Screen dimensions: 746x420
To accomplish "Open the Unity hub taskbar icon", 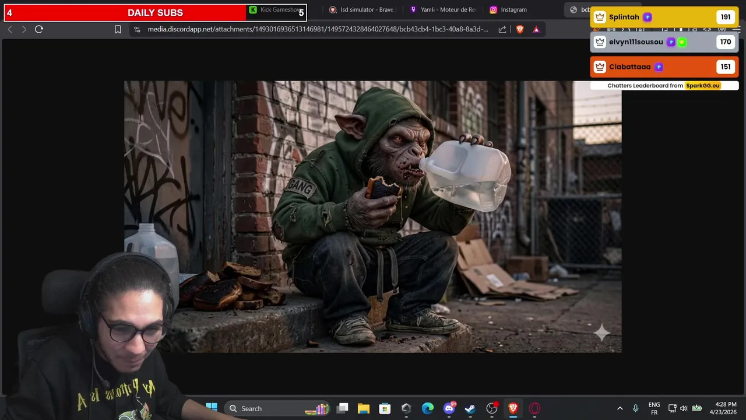I will pos(406,408).
